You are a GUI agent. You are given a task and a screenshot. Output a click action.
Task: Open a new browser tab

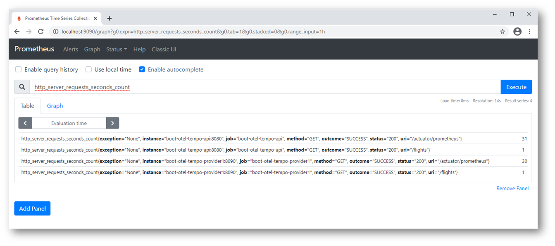click(x=110, y=18)
